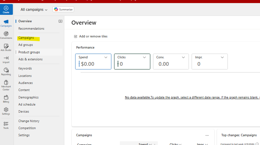Viewport: 260px width, 145px height.
Task: Click the Performance tile heading
Action: (x=85, y=48)
